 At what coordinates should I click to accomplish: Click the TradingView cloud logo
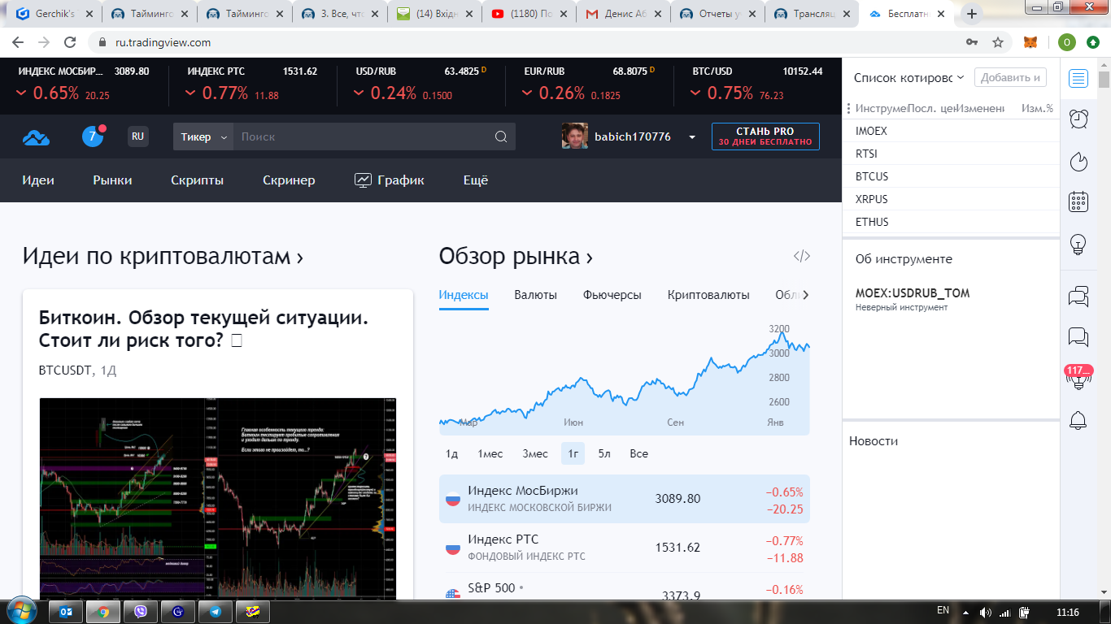coord(36,137)
